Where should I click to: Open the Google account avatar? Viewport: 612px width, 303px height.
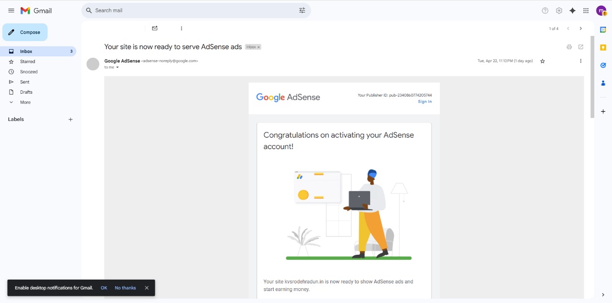pyautogui.click(x=601, y=11)
